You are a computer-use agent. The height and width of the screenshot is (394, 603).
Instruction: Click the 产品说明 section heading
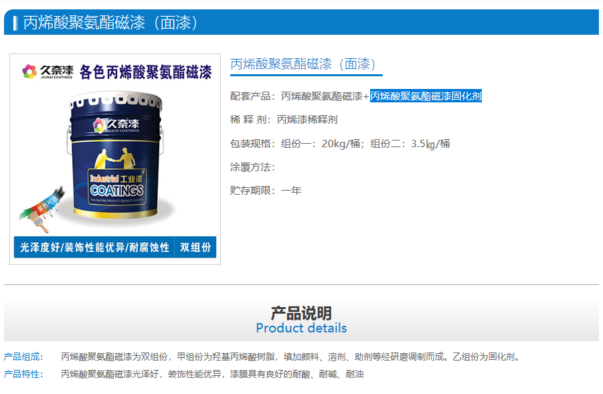[301, 313]
